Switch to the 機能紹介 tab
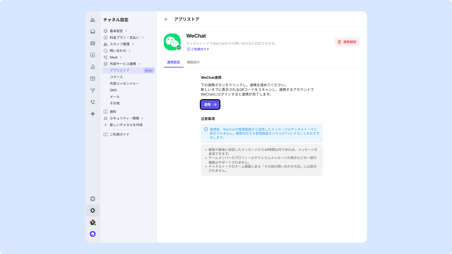 (193, 62)
